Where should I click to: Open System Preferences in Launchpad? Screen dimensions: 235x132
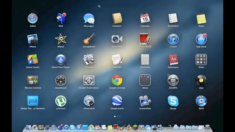[x=89, y=80]
